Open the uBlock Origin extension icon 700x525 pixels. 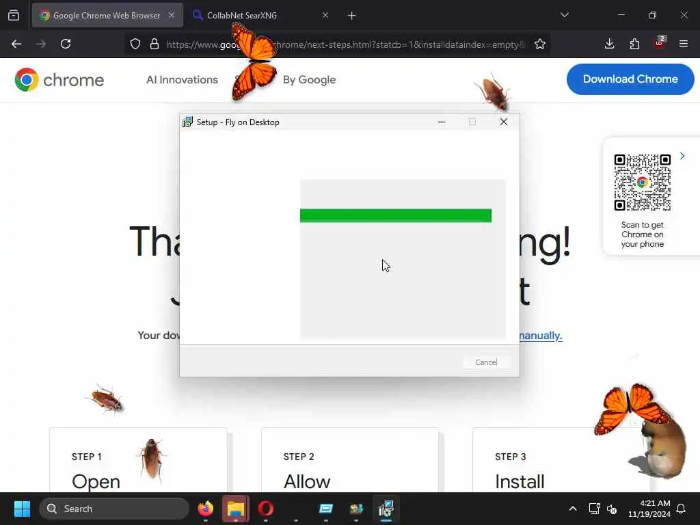(660, 43)
